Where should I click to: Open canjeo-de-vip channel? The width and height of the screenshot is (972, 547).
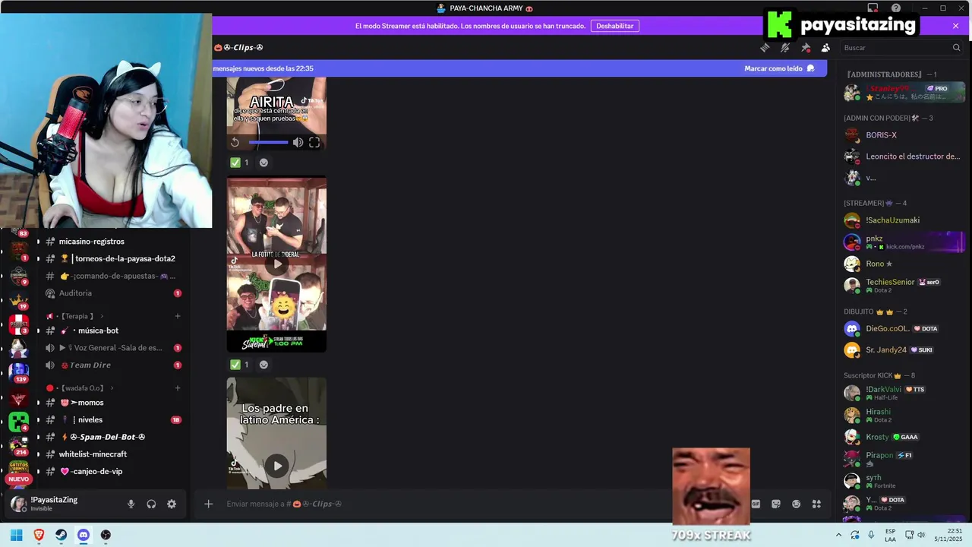(x=112, y=472)
